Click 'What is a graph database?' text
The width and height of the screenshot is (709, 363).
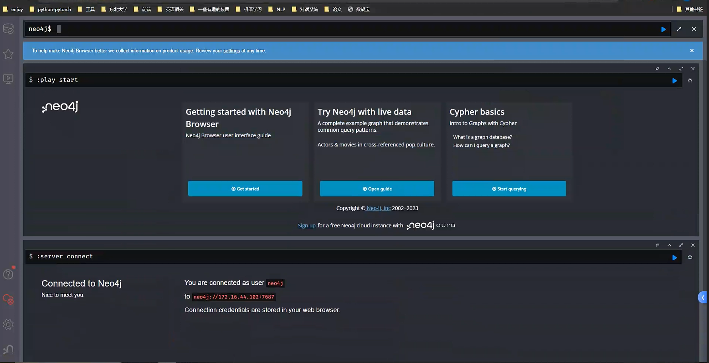[x=482, y=137]
